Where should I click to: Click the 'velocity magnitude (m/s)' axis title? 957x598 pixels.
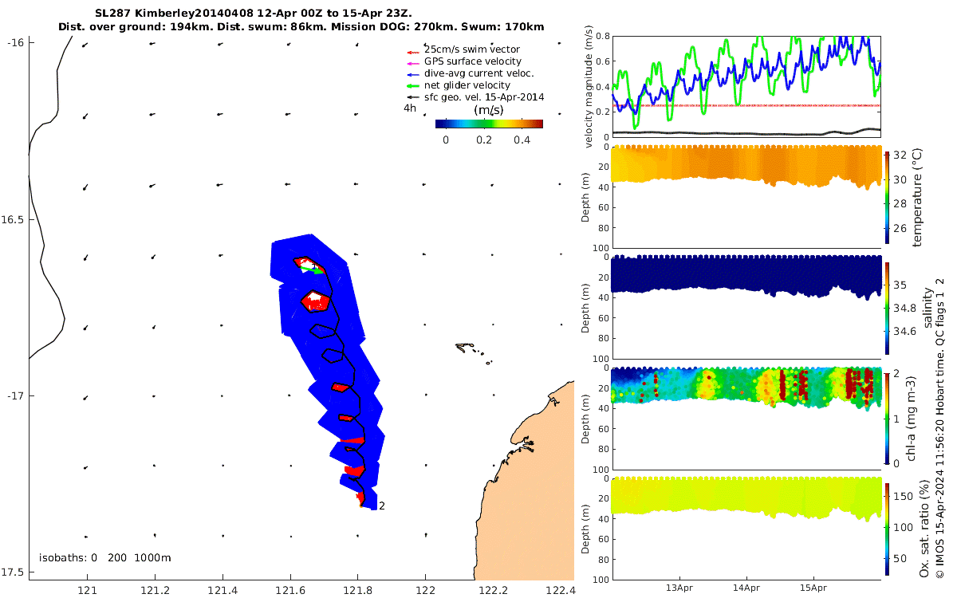coord(589,86)
